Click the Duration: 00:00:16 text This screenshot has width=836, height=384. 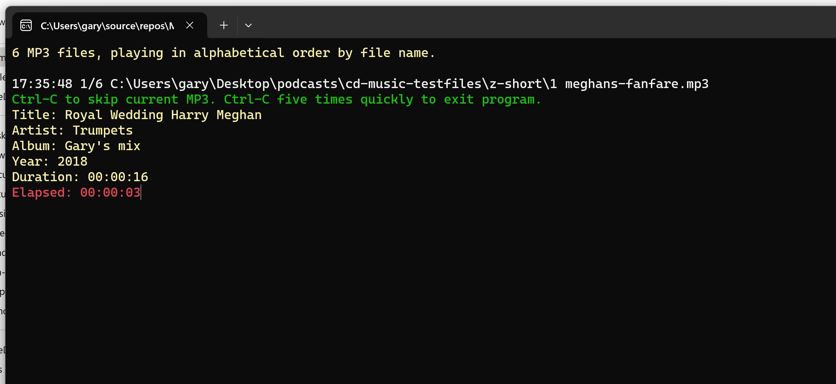coord(80,177)
